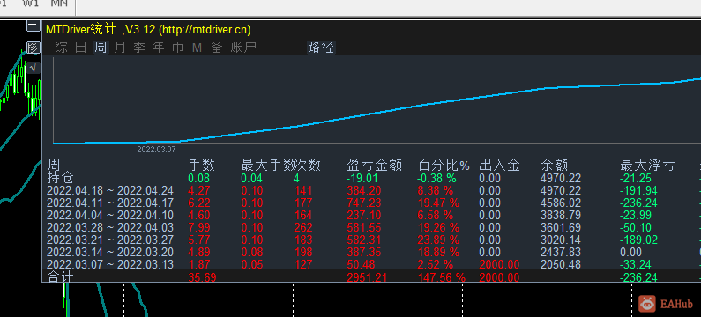701x317 pixels.
Task: Toggle the √ checkmark icon on the chart
Action: tap(34, 69)
